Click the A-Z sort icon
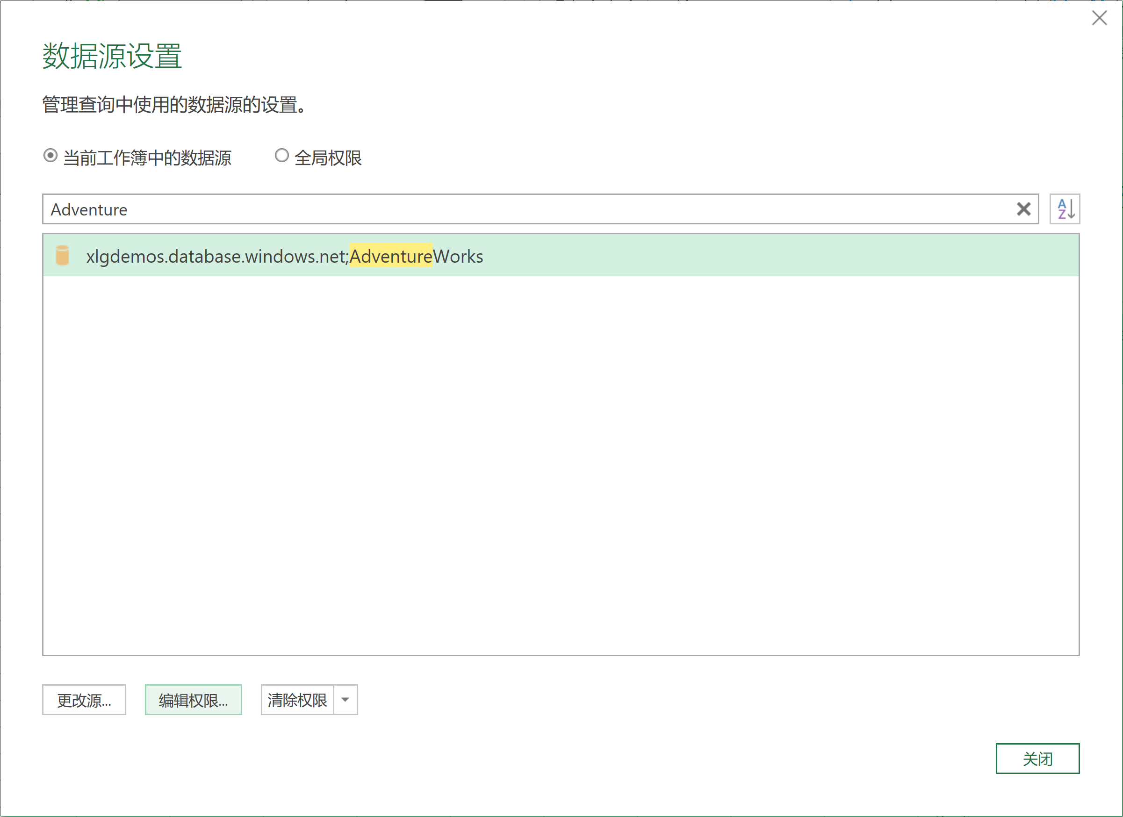Screen dimensions: 1123x817 point(1065,209)
